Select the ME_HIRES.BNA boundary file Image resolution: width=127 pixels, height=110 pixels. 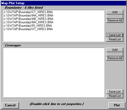click(x=28, y=19)
